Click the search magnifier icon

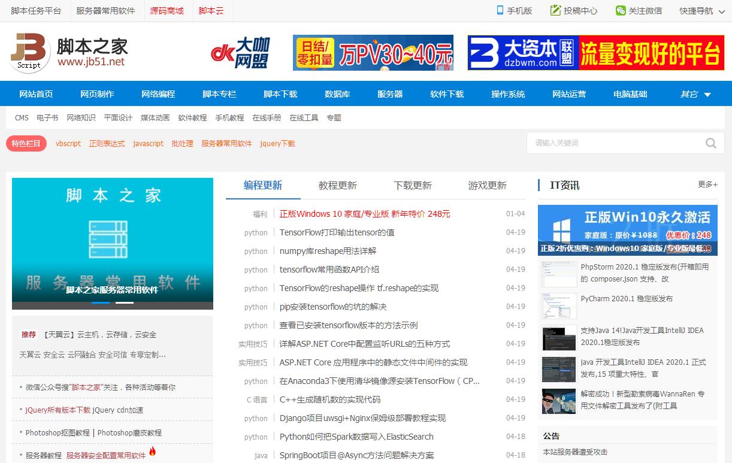(710, 143)
